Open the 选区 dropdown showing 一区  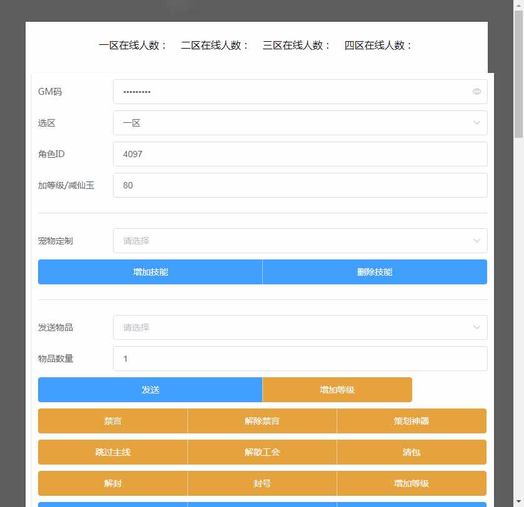click(x=300, y=123)
